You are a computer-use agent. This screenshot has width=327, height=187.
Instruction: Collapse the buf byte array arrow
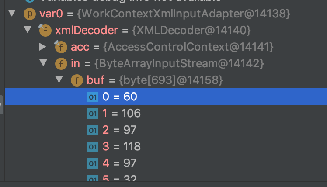pos(59,80)
